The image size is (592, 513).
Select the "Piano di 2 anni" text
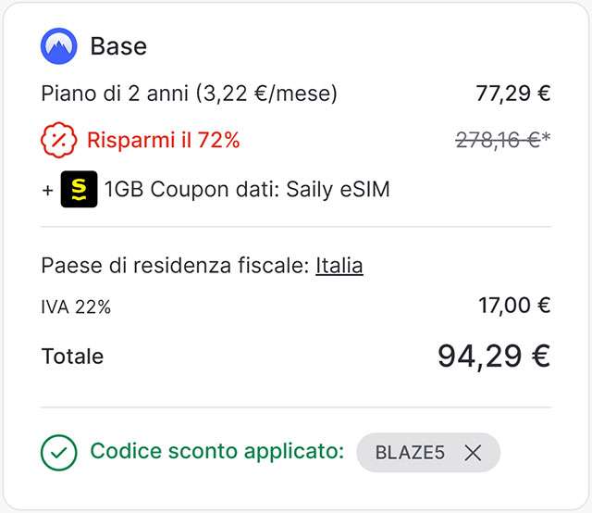click(x=117, y=93)
